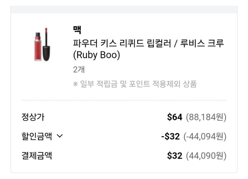Click the 정상가 label

point(32,117)
